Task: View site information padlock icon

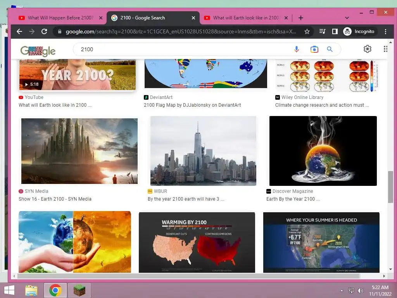Action: [x=60, y=31]
